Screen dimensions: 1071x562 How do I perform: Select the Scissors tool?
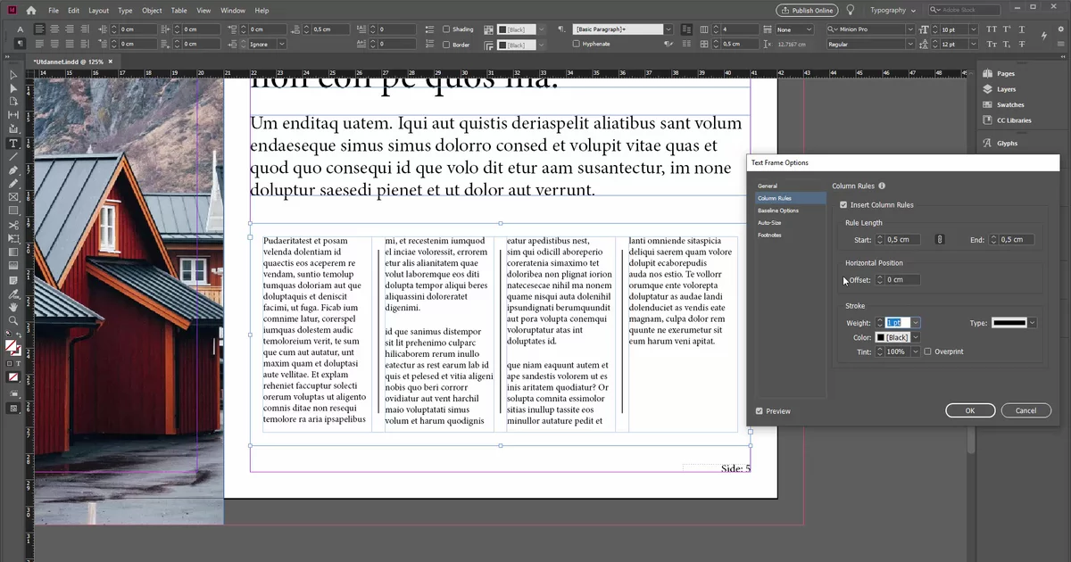(x=13, y=225)
